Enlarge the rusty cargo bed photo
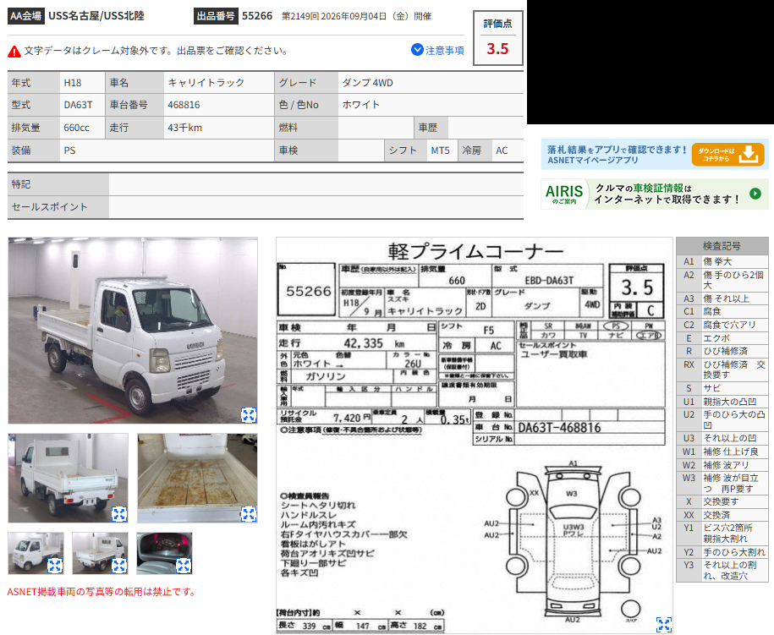 [x=249, y=514]
